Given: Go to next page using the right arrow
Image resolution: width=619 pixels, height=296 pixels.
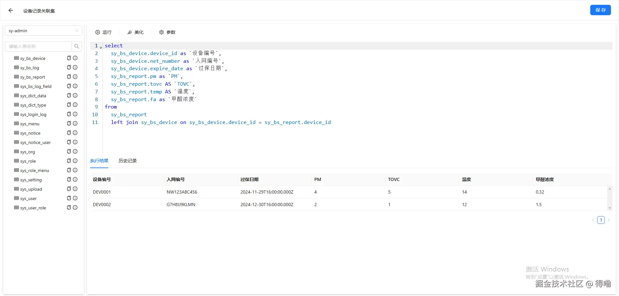Looking at the screenshot, I should (x=609, y=220).
